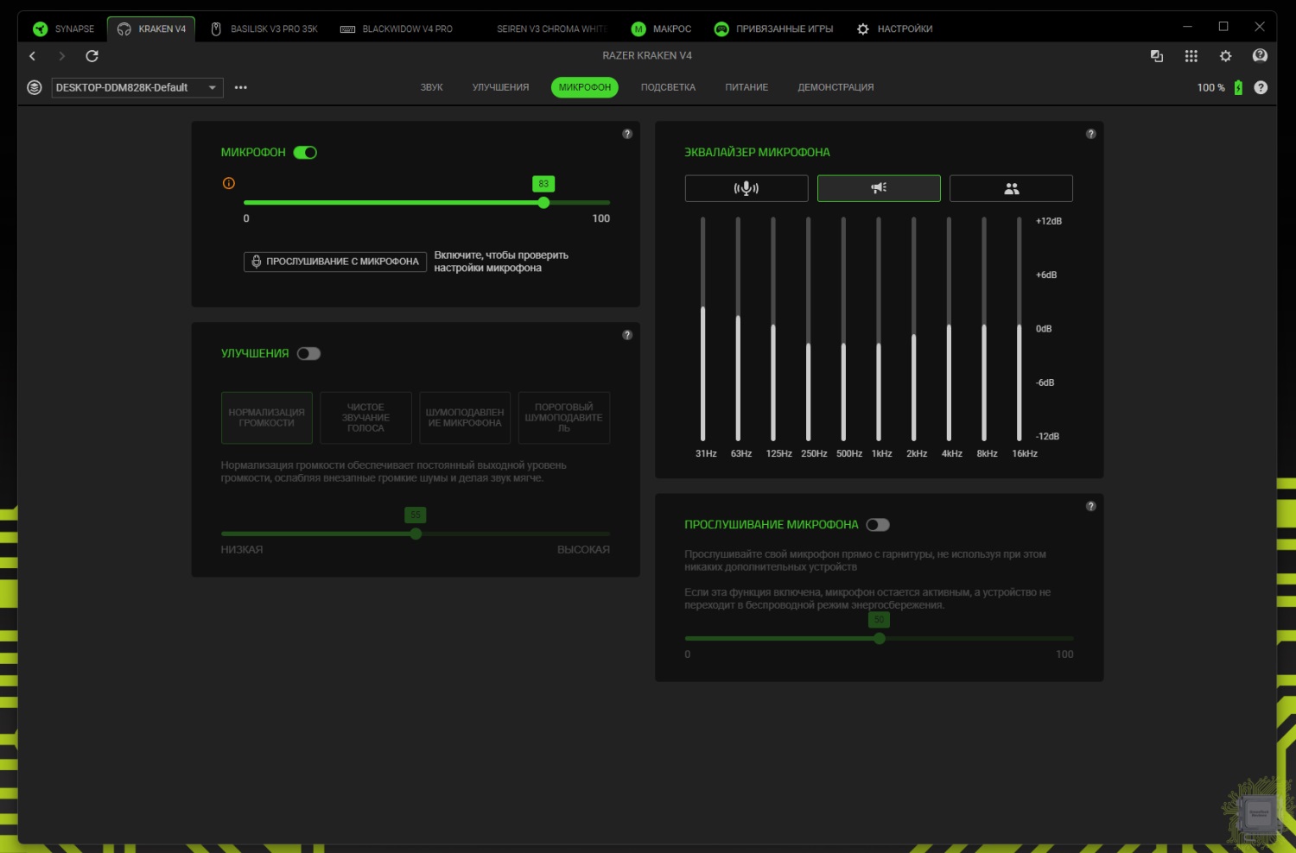Click the refresh arrow icon
The image size is (1296, 853).
[92, 56]
